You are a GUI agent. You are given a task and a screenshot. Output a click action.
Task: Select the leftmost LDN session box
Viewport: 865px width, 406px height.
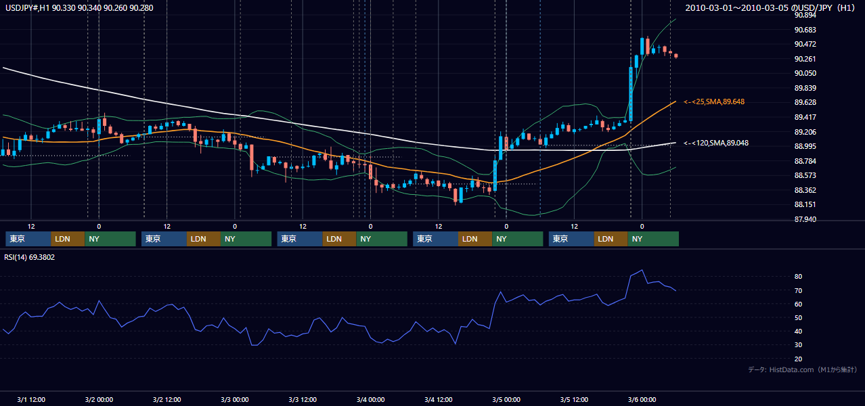pos(68,239)
